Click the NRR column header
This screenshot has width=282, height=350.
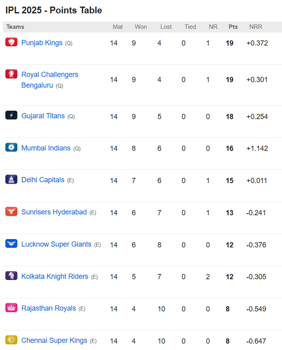[256, 27]
